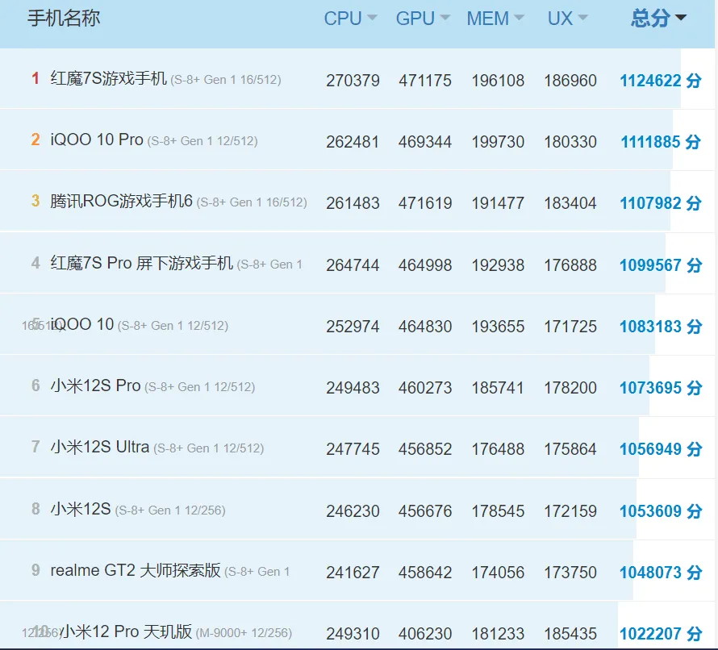Screen dimensions: 718x650
Task: Click CPU score 246230
Action: 353,510
